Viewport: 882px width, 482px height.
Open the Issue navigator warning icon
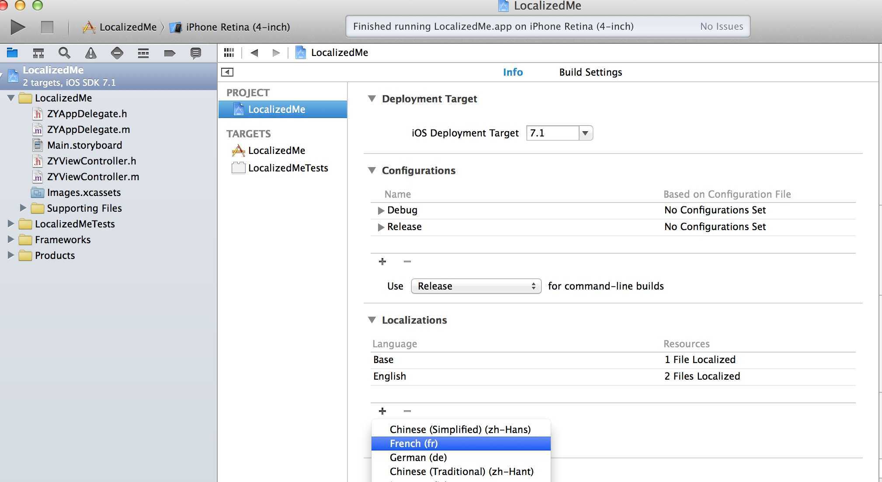[90, 53]
